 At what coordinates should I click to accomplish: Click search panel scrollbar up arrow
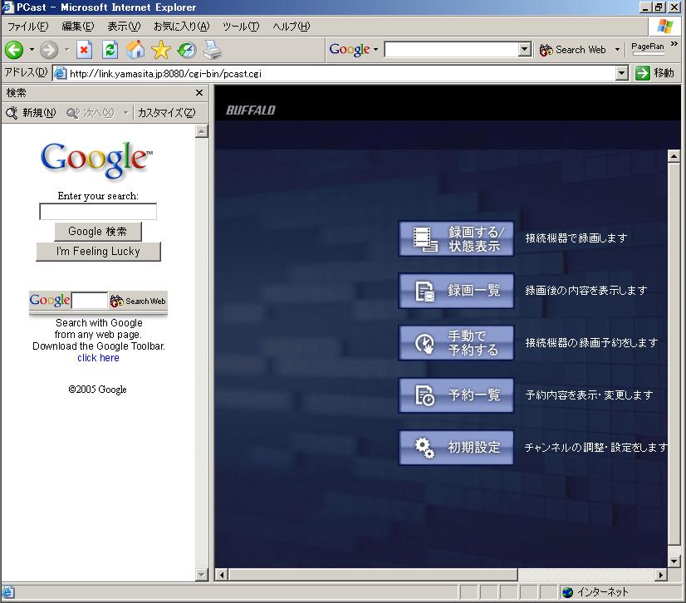pos(201,131)
